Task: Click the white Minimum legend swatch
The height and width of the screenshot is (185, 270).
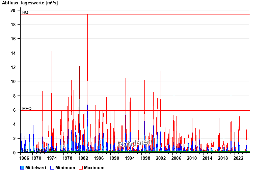Action: pos(52,168)
